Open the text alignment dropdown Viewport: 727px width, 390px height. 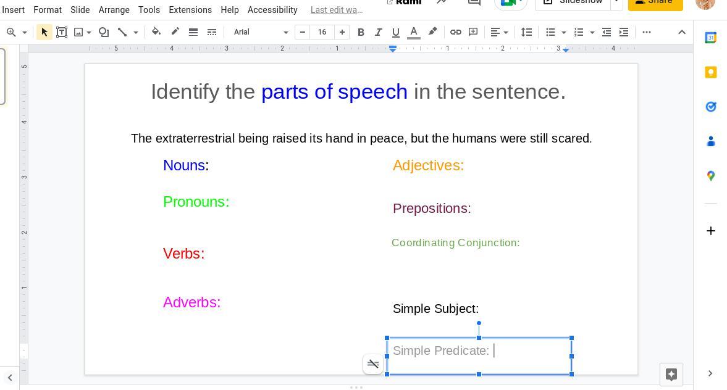pos(498,32)
